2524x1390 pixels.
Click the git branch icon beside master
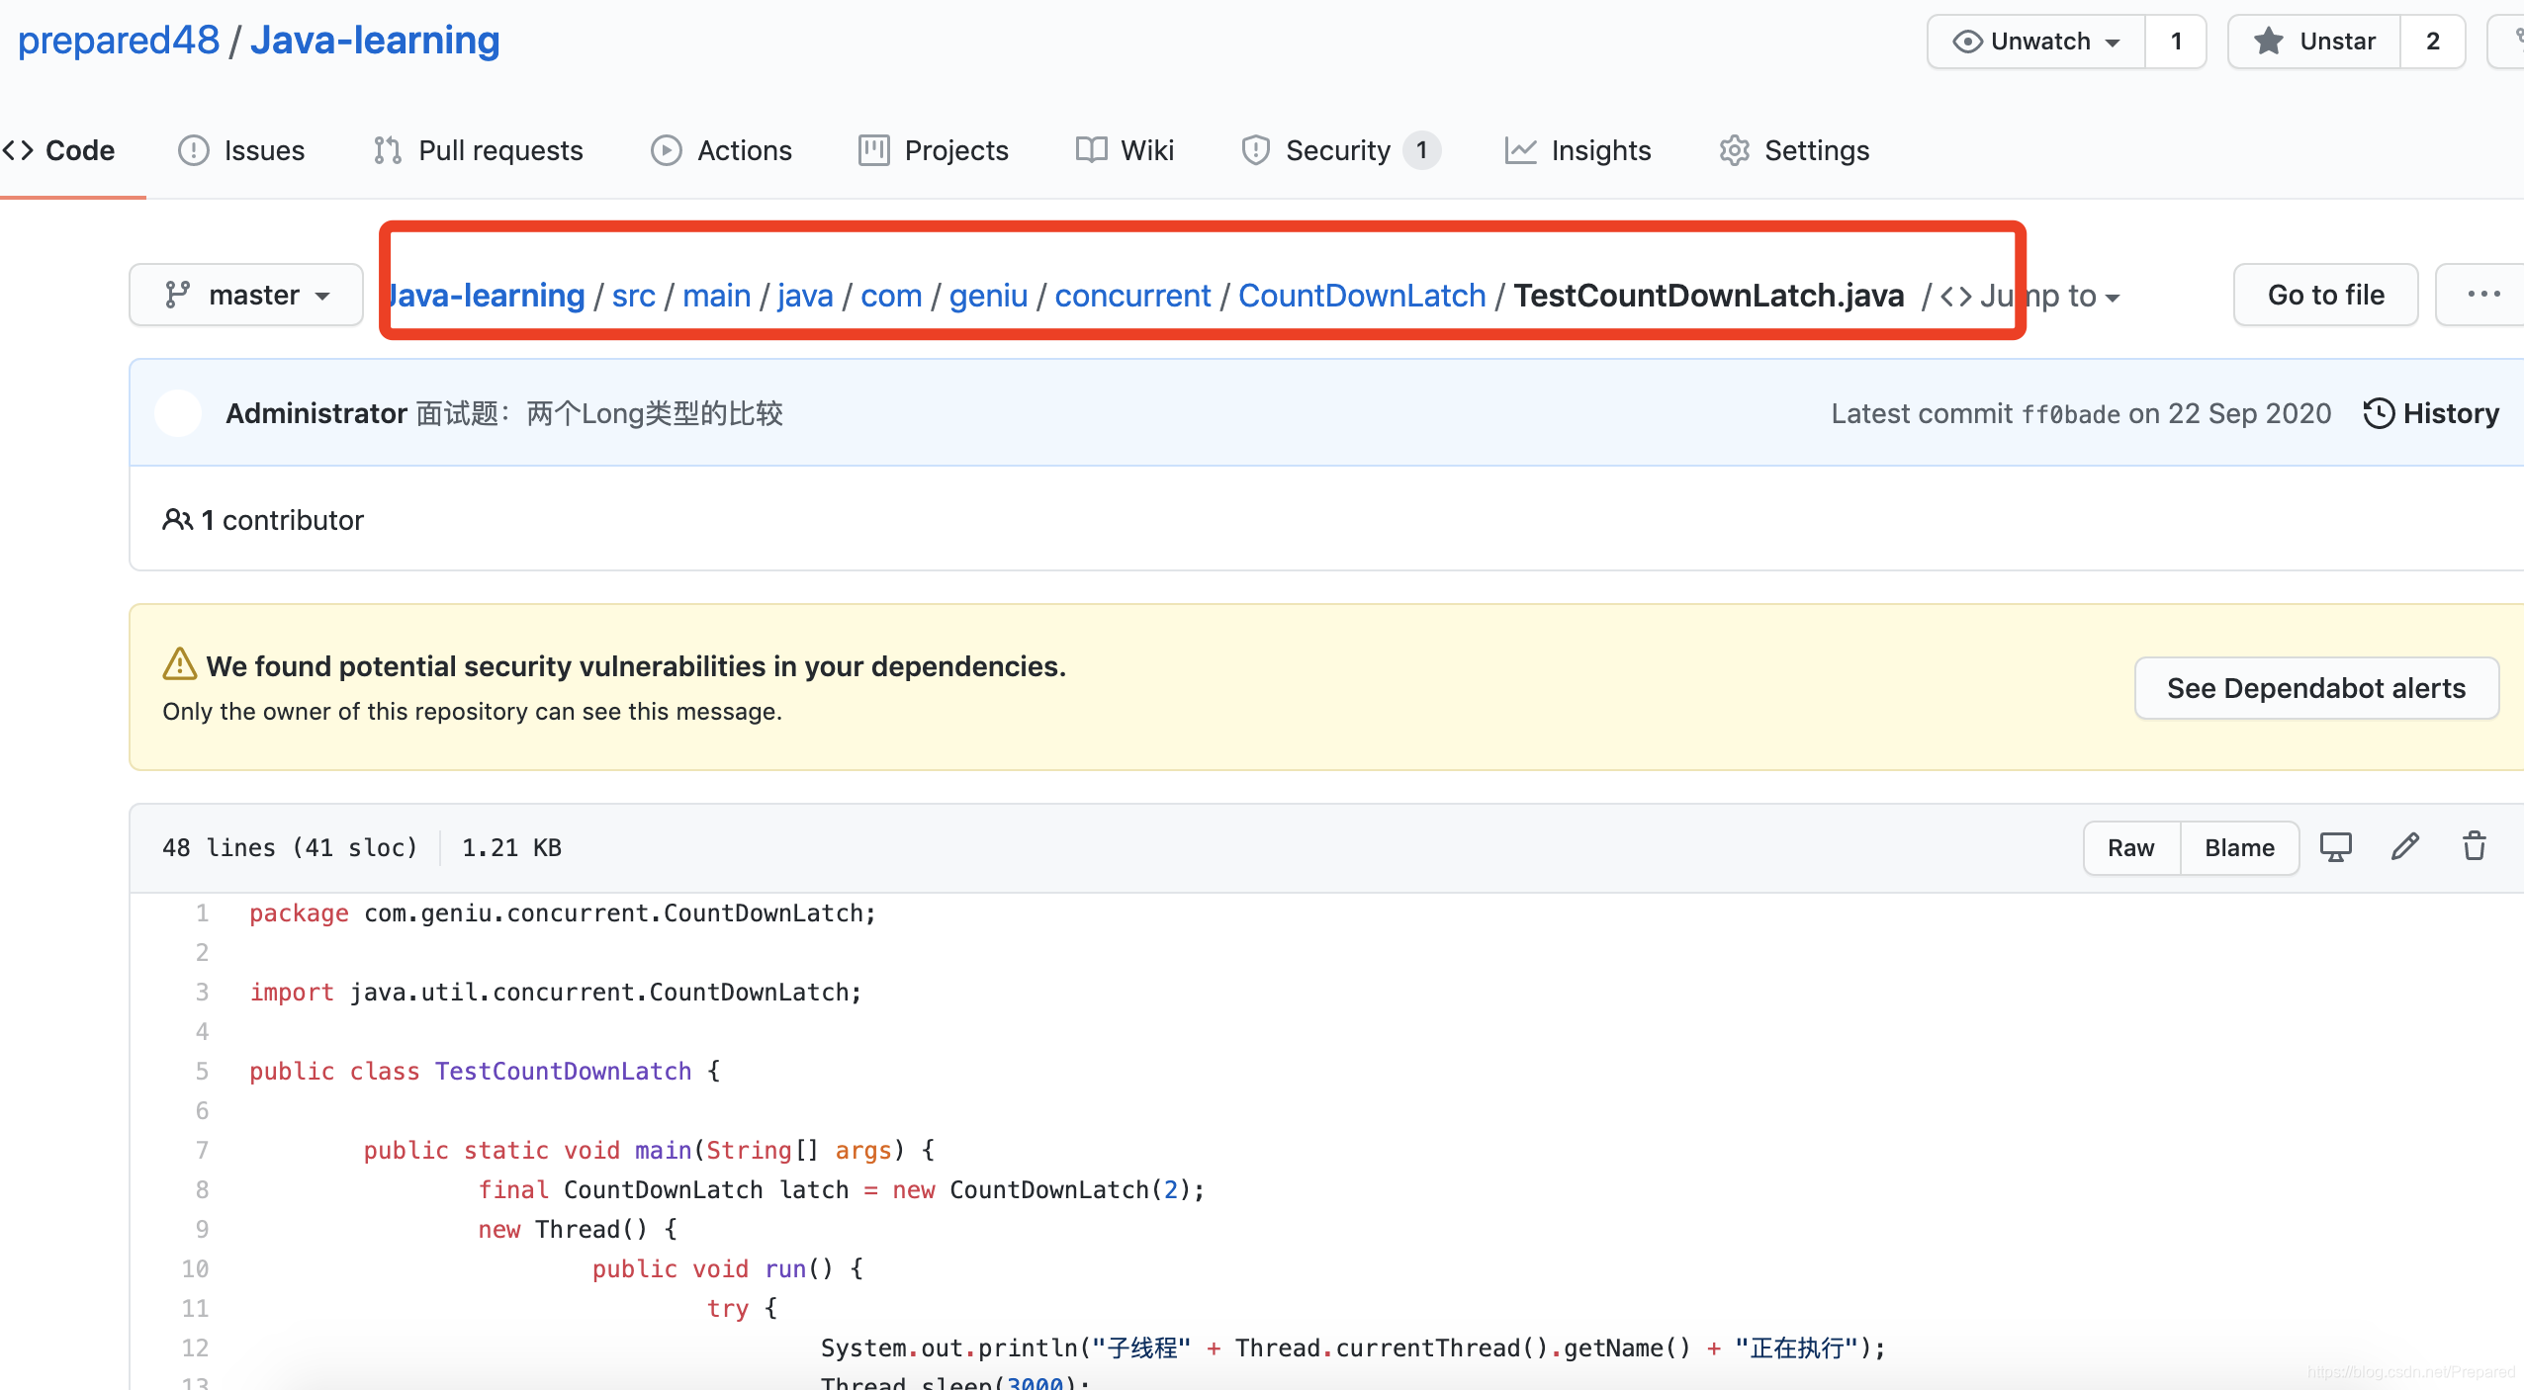coord(178,295)
